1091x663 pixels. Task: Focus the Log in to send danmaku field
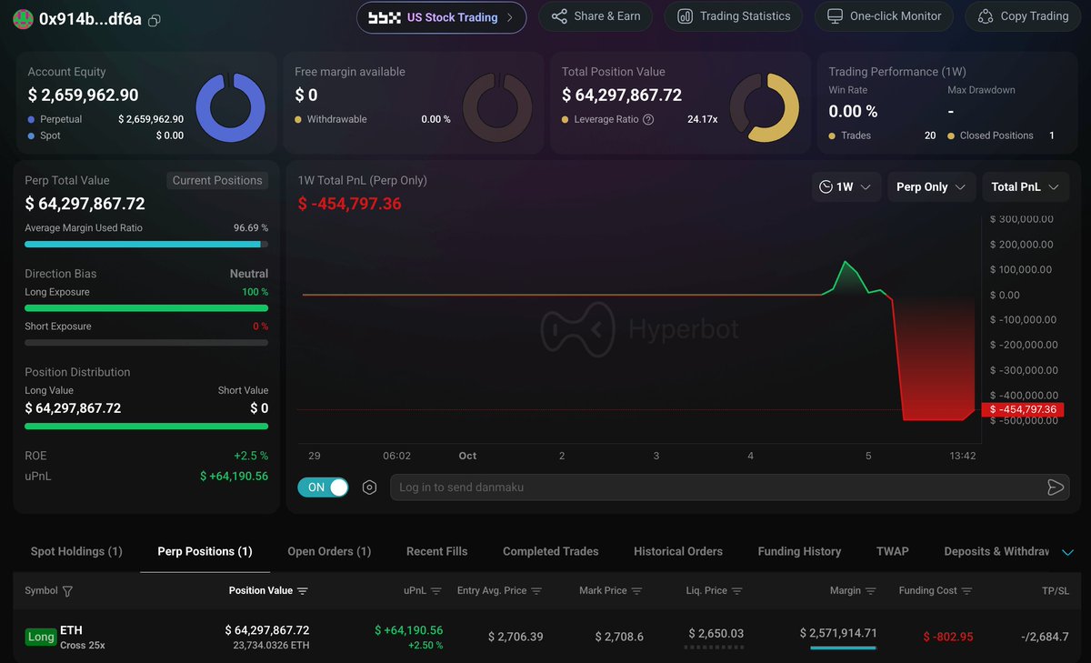(x=730, y=487)
